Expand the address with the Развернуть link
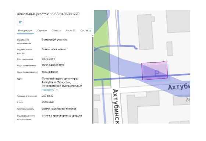This screenshot has width=206, height=141. pyautogui.click(x=48, y=90)
